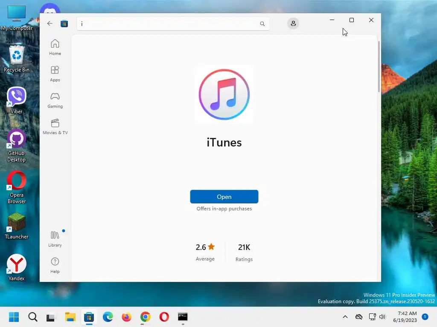Open the terminal window from the taskbar
The width and height of the screenshot is (437, 327).
183,317
